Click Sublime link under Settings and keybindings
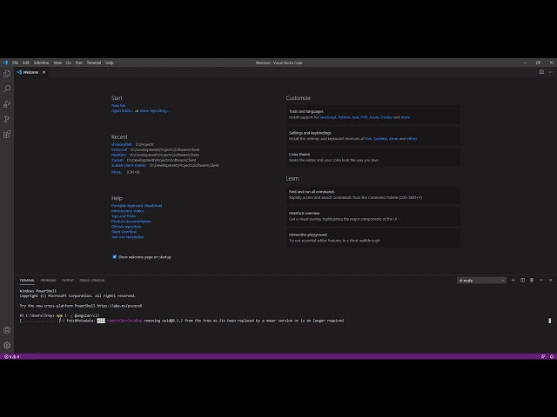The image size is (557, 417). pos(380,139)
